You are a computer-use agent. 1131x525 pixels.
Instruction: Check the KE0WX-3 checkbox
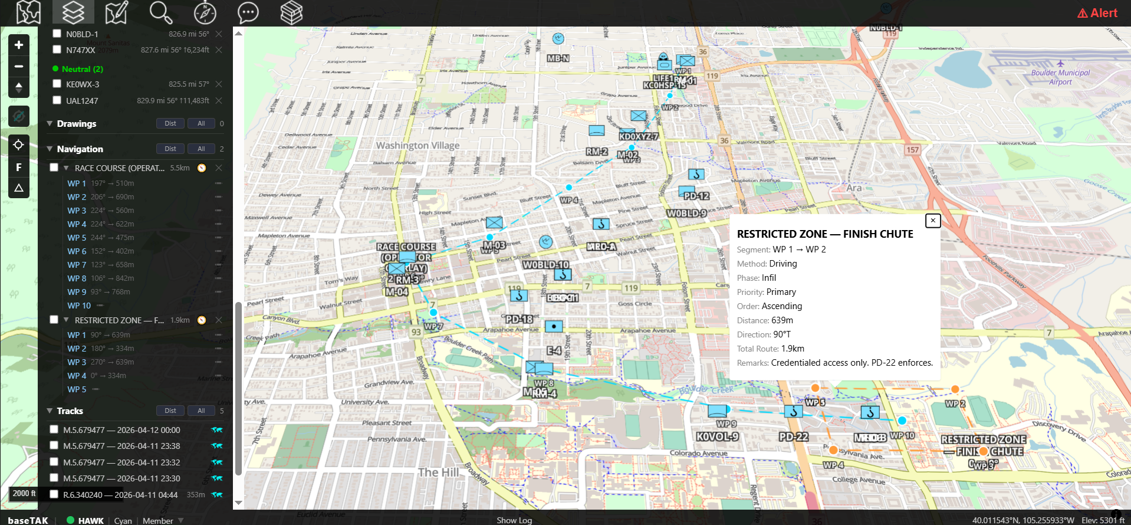pyautogui.click(x=57, y=84)
